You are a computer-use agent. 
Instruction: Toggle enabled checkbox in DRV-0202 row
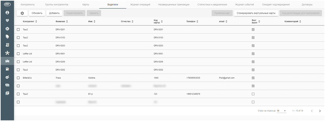click(253, 70)
